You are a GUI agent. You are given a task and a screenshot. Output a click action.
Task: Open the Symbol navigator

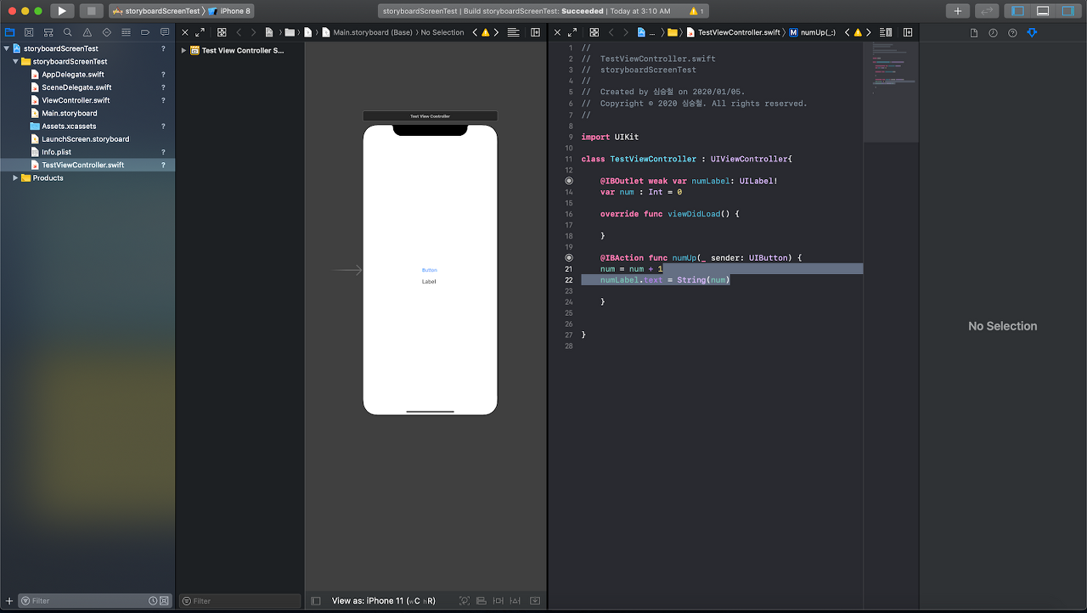coord(48,32)
